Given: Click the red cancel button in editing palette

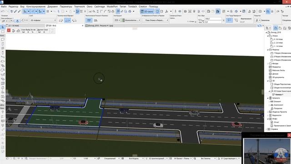Looking at the screenshot, I should coord(9,31).
